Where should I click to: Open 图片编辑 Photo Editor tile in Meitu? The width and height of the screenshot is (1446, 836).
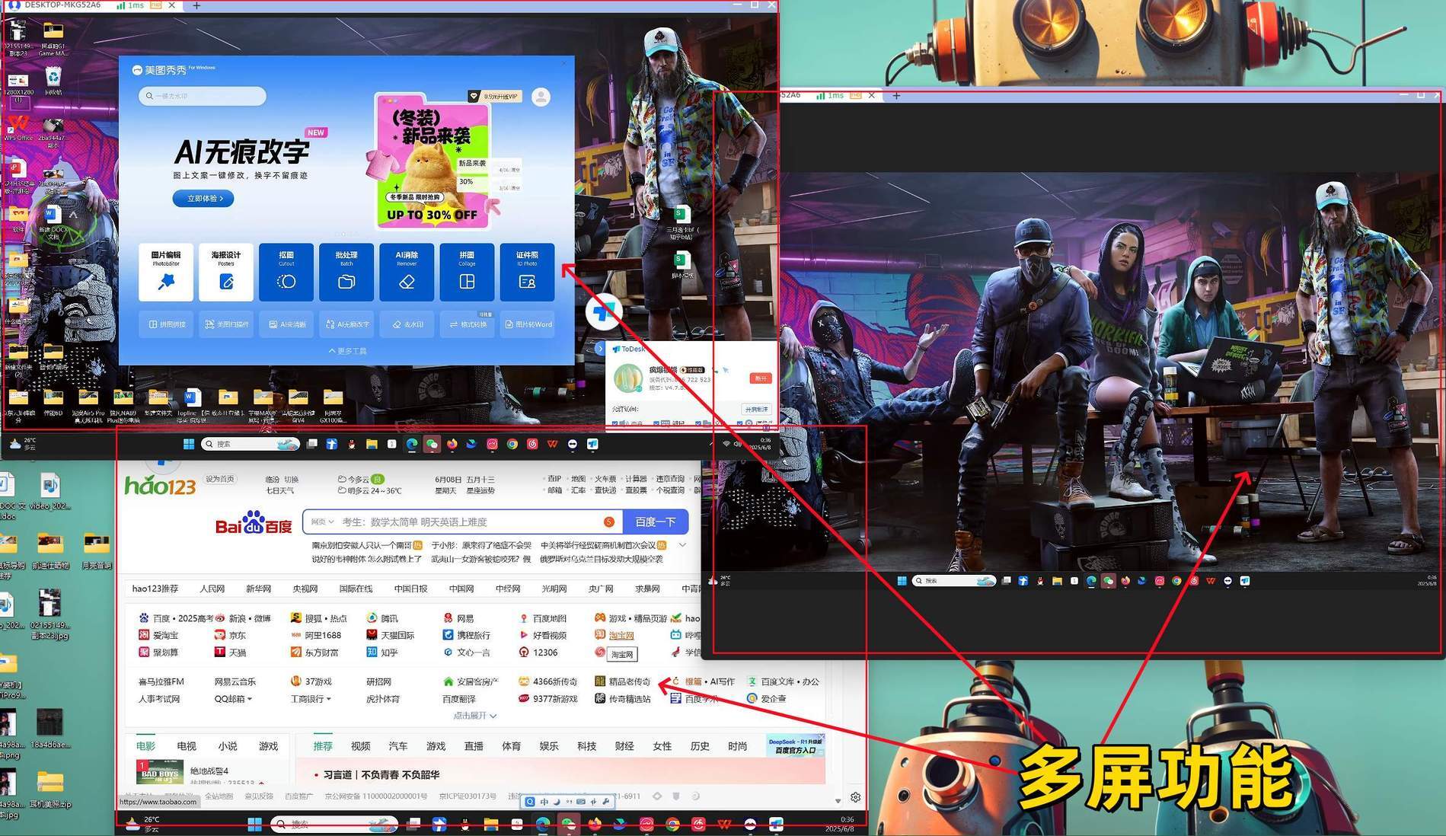[x=166, y=272]
